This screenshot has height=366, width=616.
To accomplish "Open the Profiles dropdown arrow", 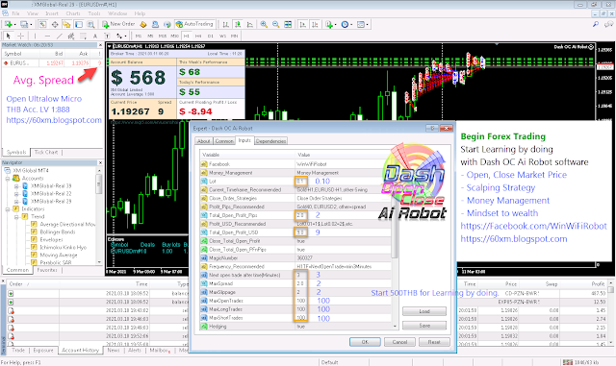I will click(x=31, y=24).
